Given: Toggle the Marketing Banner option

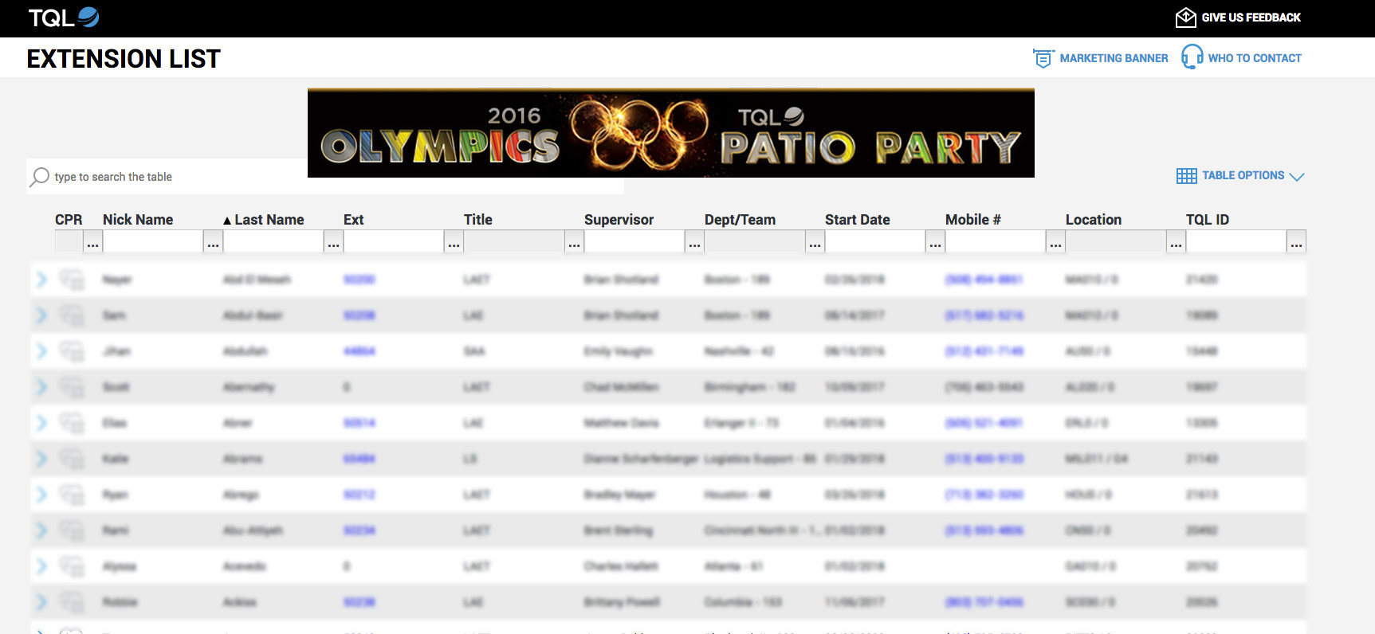Looking at the screenshot, I should (1100, 58).
